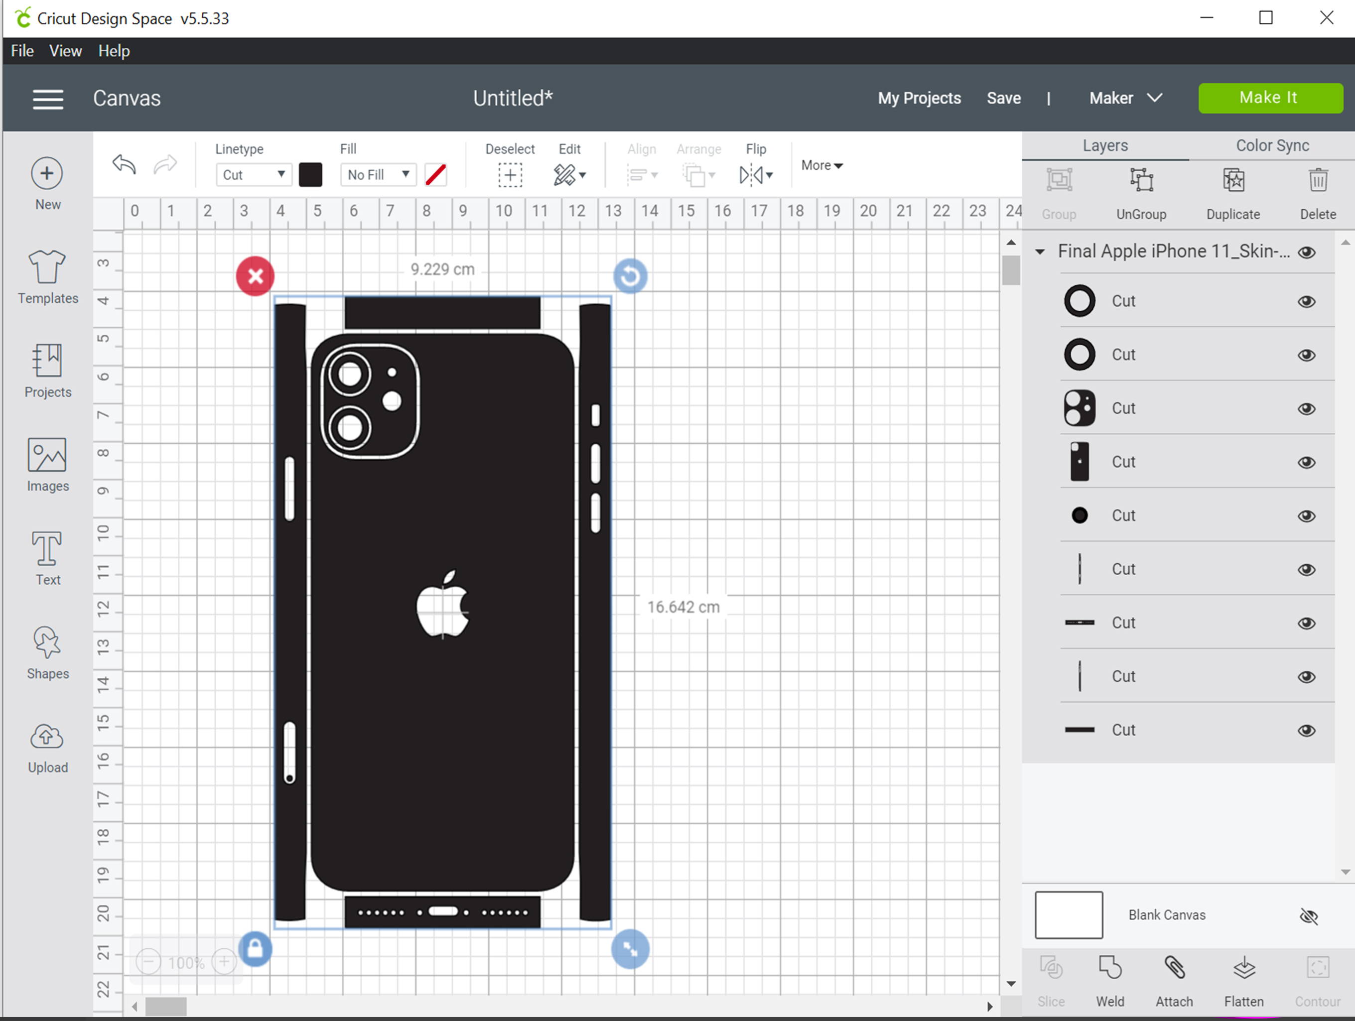Click the canvas vertical scrollbar thumb
Screen dimensions: 1355x1021
[1011, 270]
